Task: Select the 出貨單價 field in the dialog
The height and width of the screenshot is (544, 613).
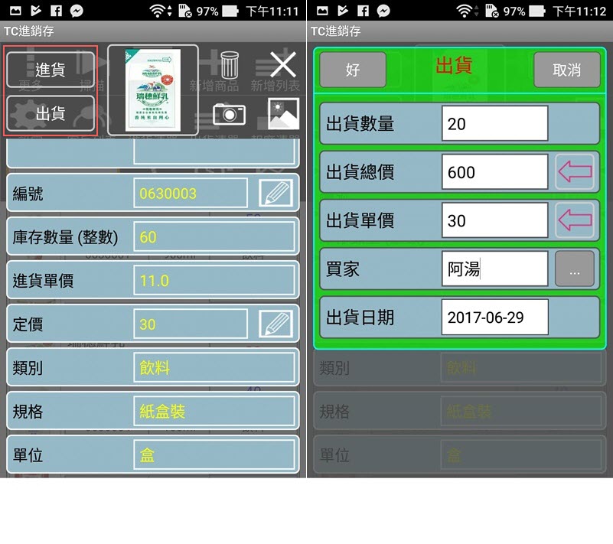Action: (x=495, y=220)
